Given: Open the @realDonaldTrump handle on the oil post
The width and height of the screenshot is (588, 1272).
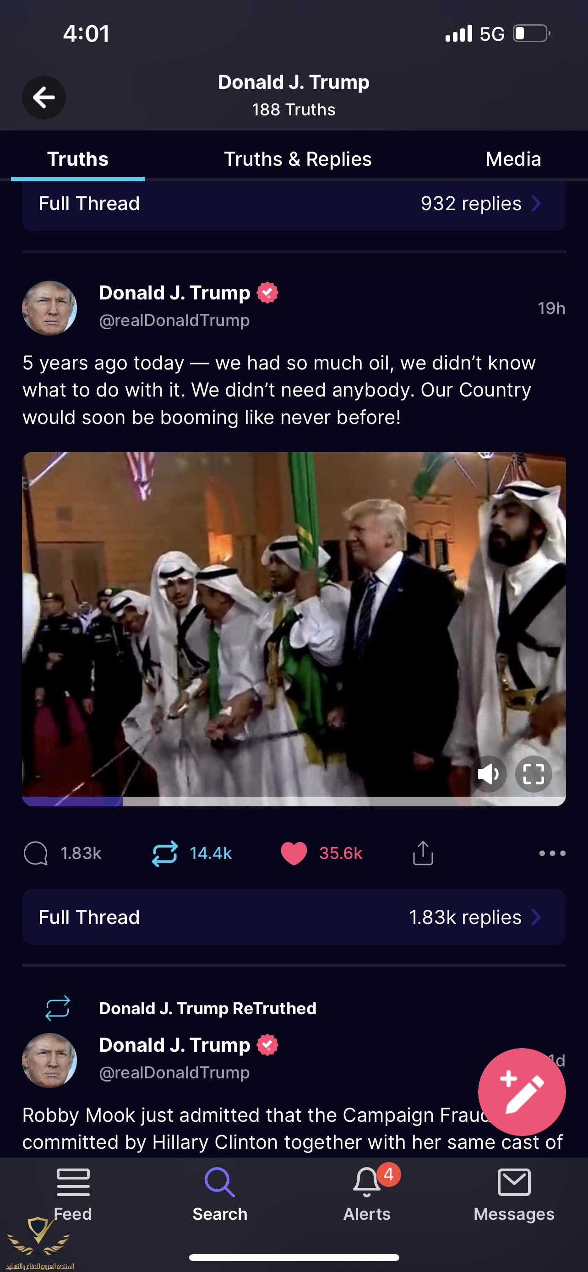Looking at the screenshot, I should click(174, 321).
